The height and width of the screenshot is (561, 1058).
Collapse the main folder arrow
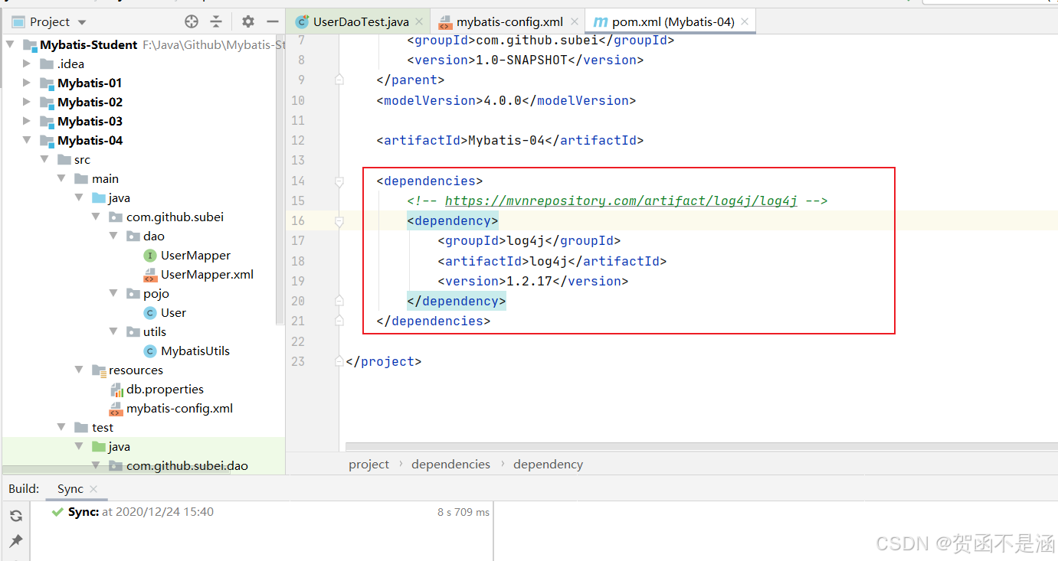click(x=61, y=178)
